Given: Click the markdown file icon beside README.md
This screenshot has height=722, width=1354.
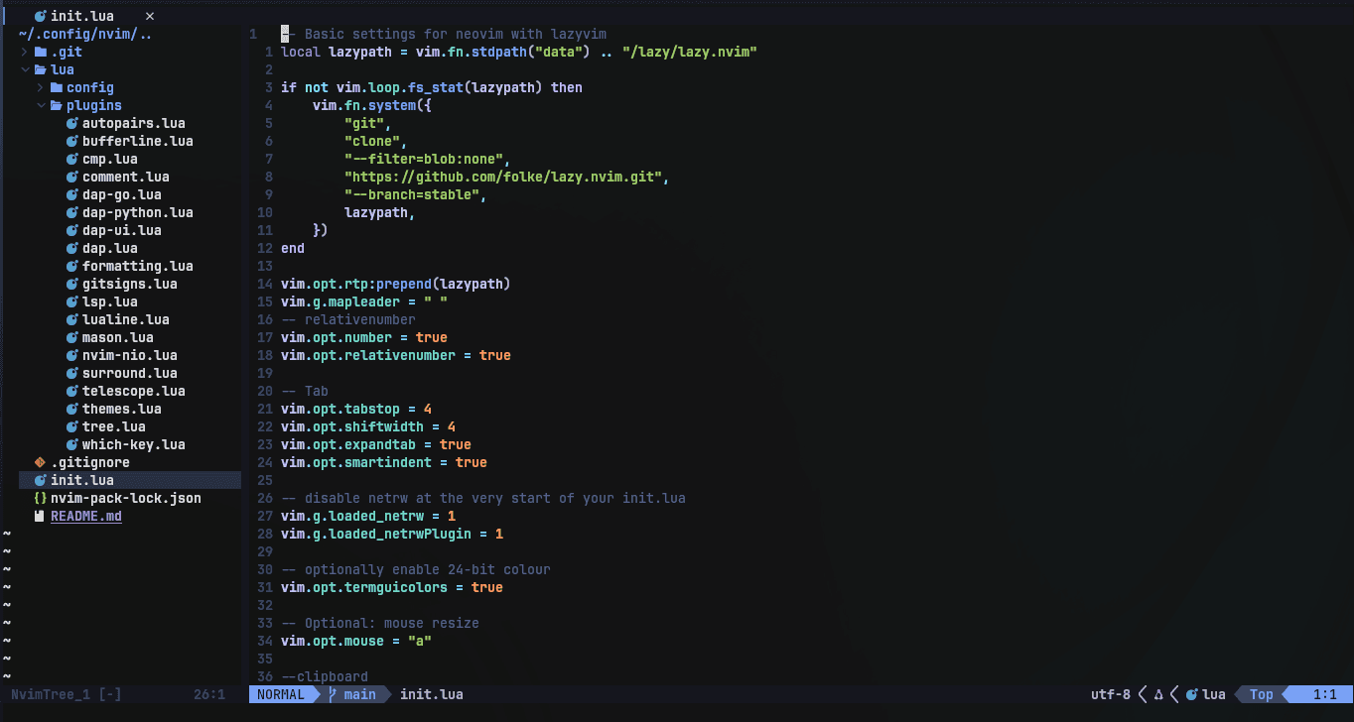Looking at the screenshot, I should coord(40,516).
